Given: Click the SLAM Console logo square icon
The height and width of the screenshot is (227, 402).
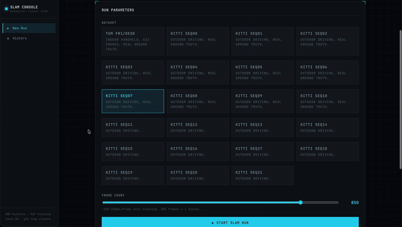Looking at the screenshot, I should coord(7,9).
